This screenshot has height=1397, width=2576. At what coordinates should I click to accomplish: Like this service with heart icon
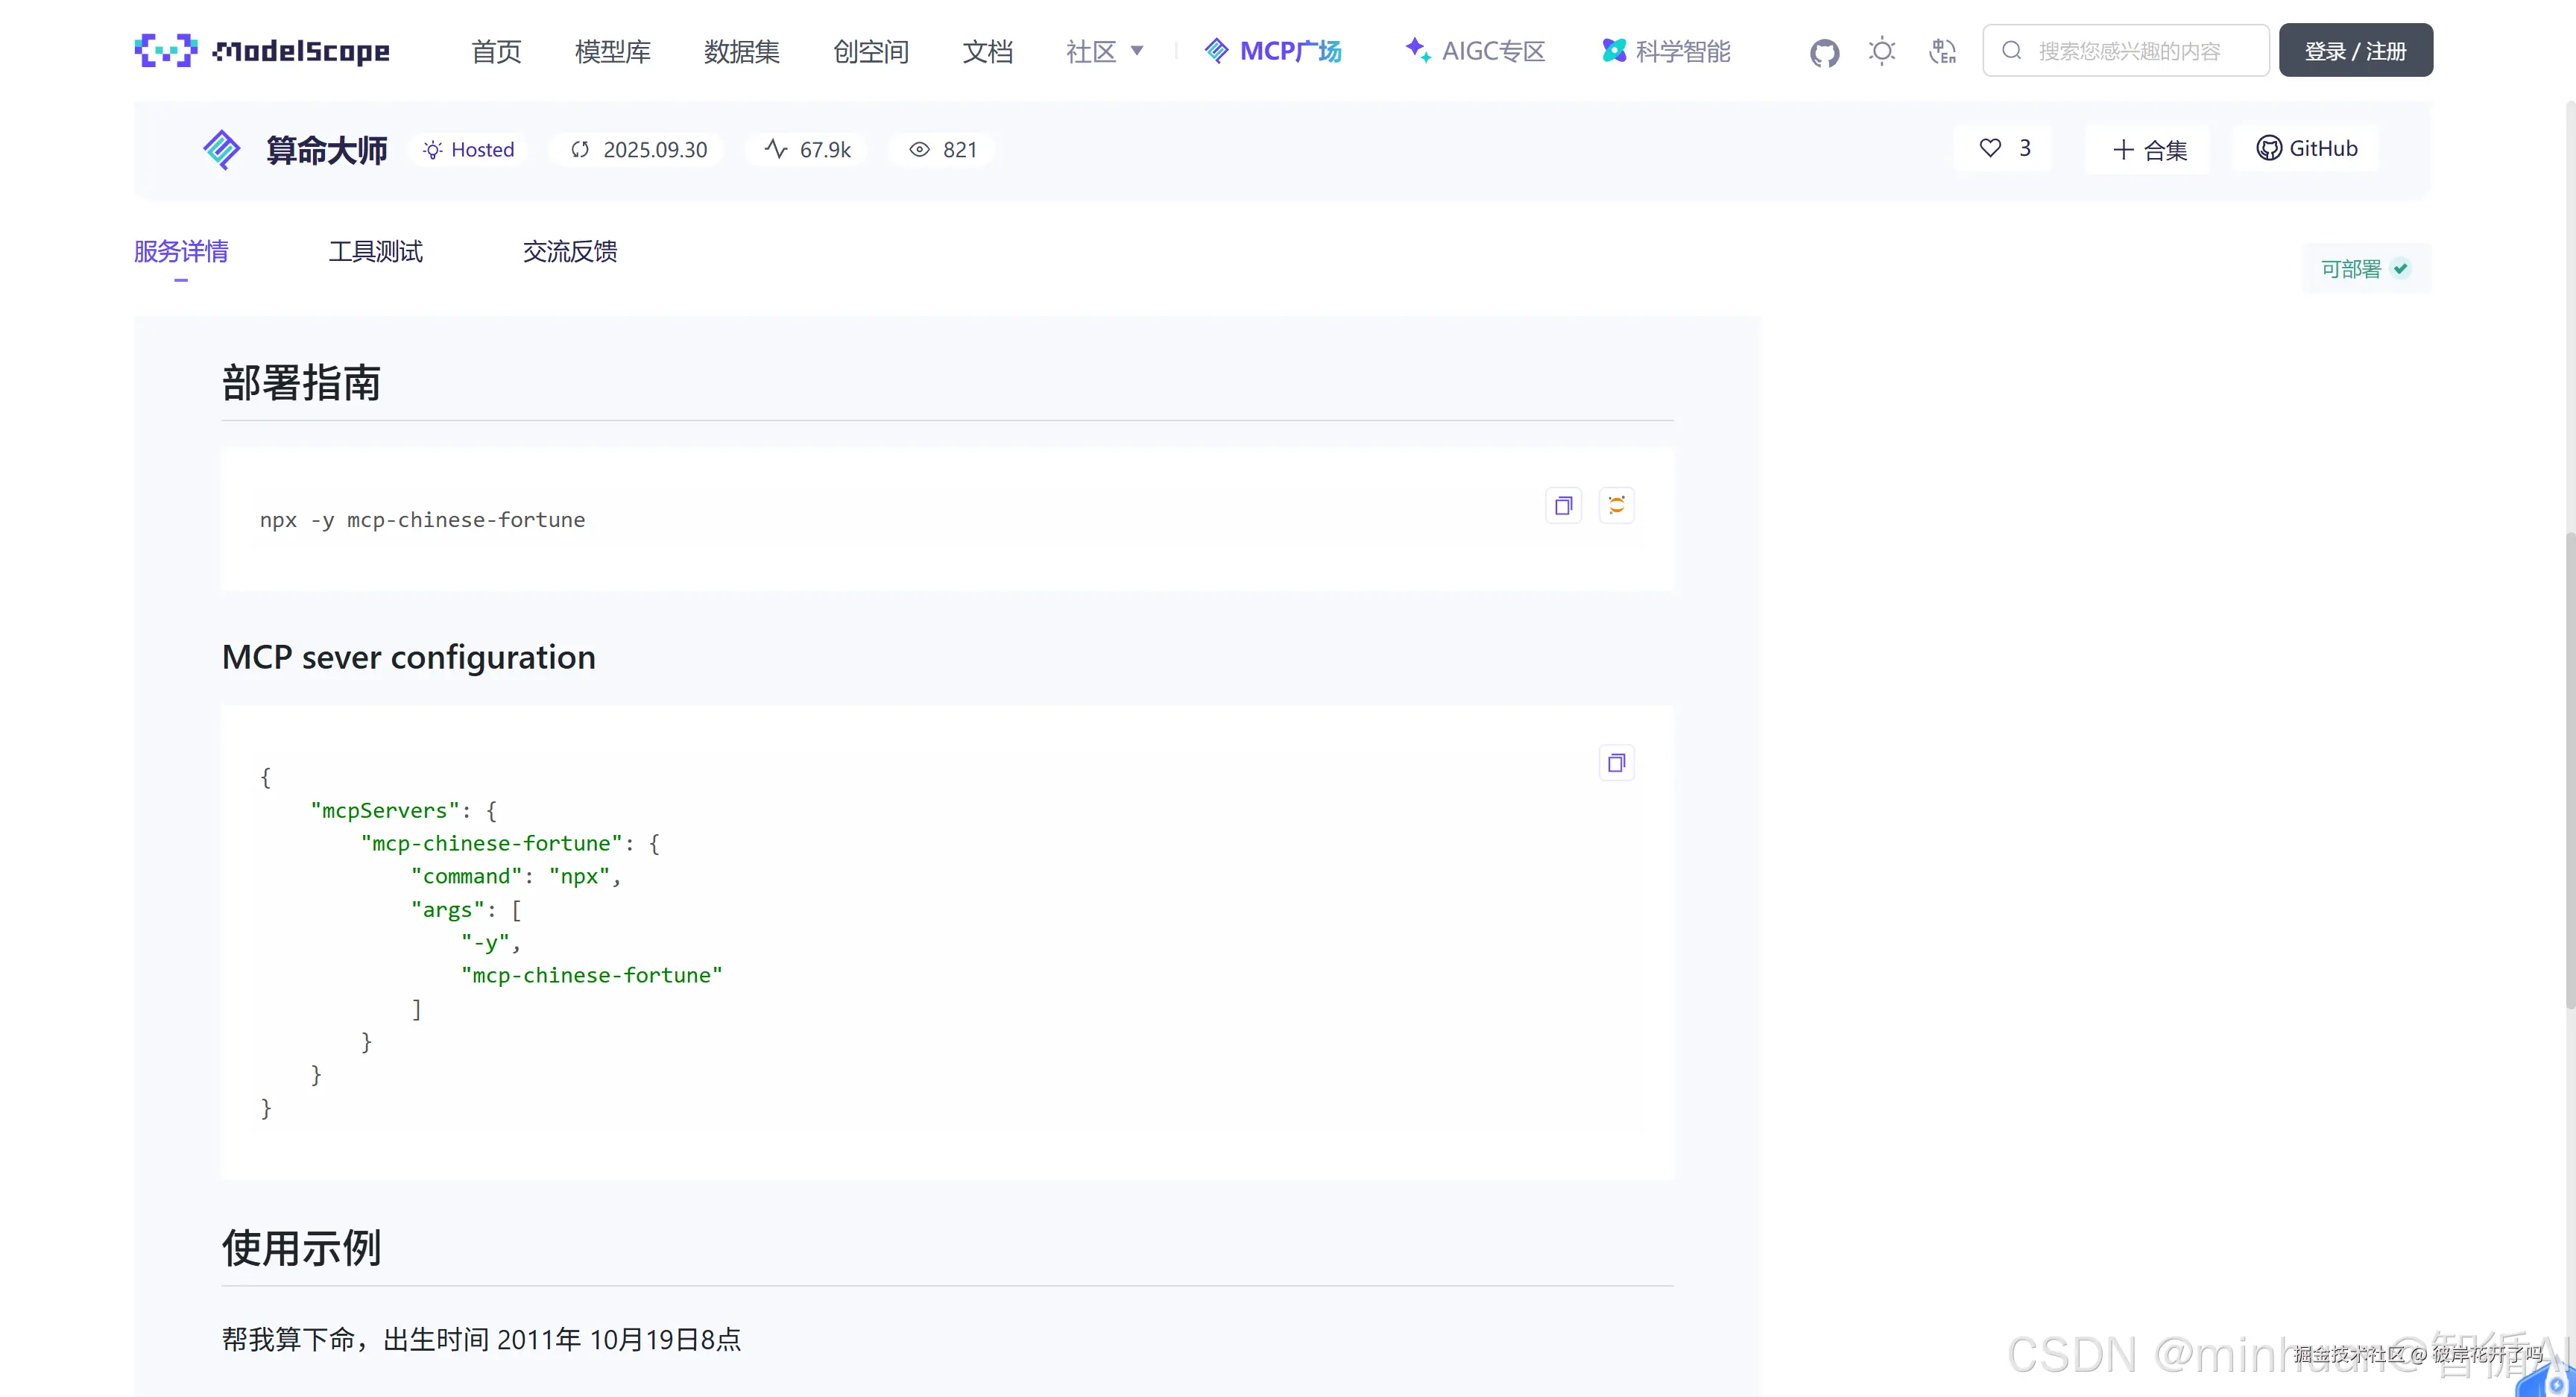tap(1990, 149)
